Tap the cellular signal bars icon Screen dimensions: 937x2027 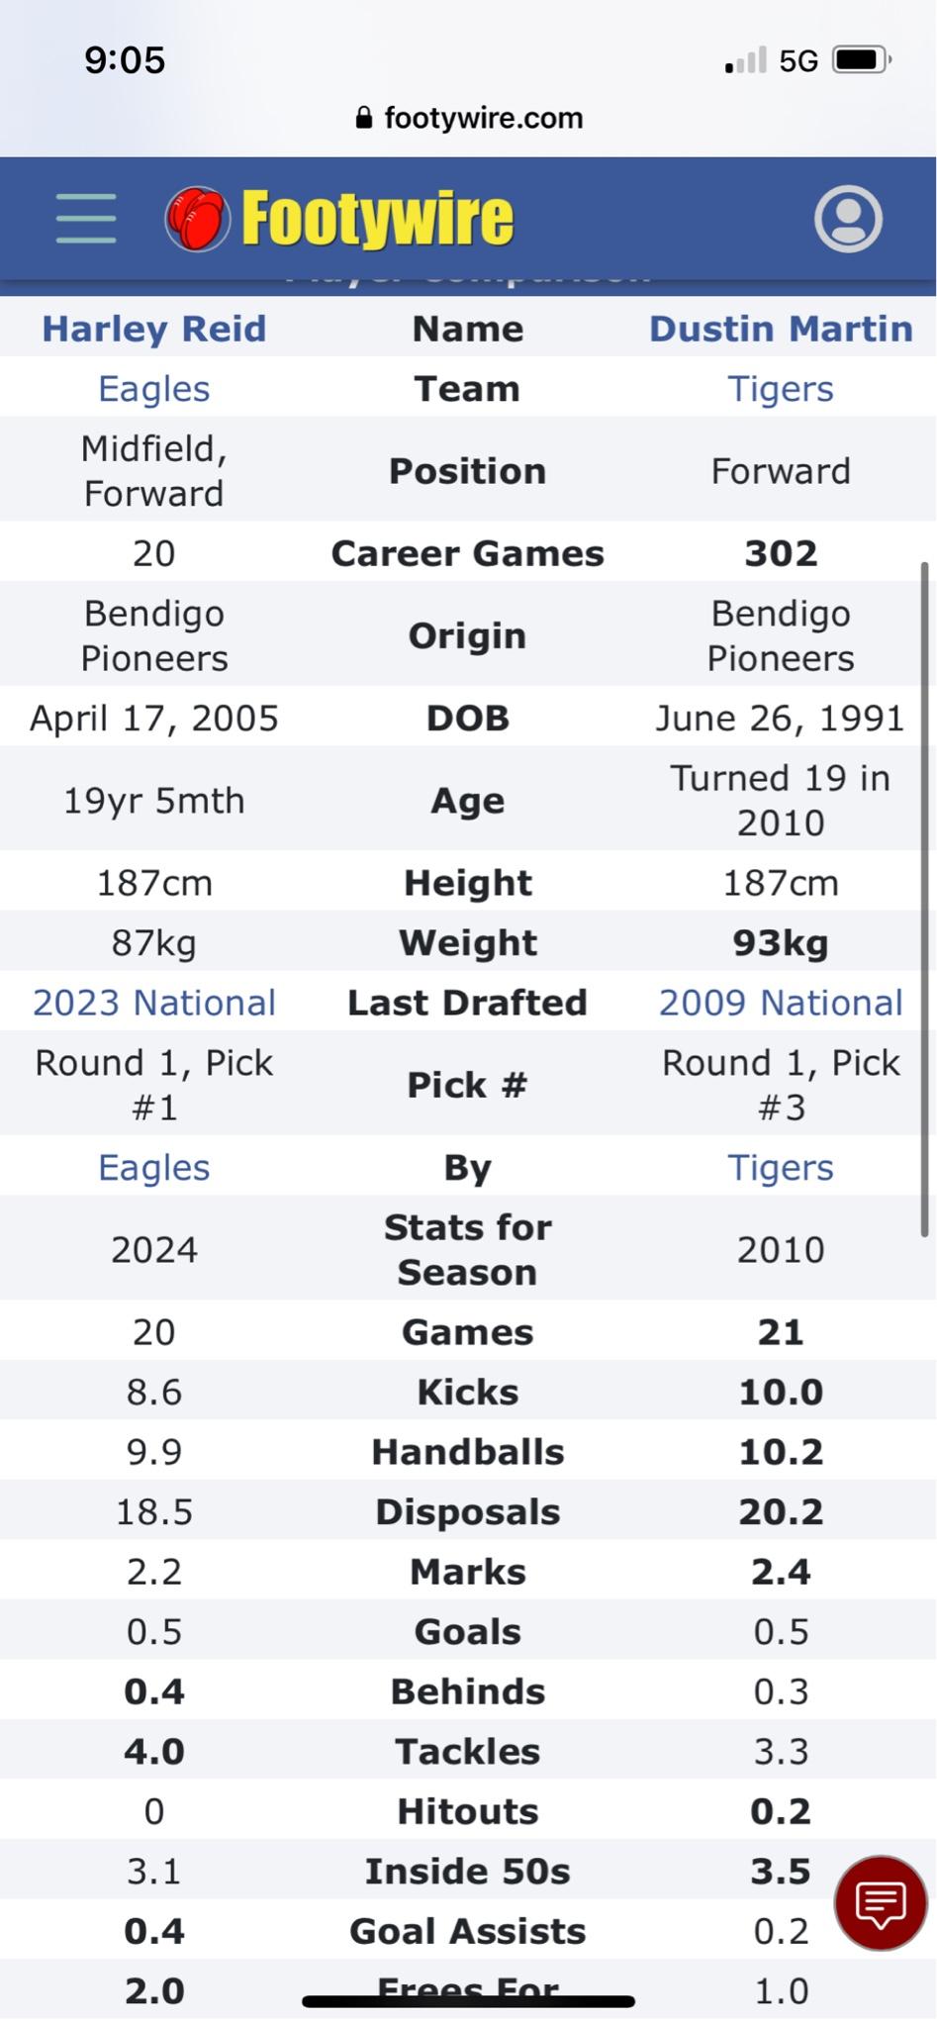(x=745, y=60)
